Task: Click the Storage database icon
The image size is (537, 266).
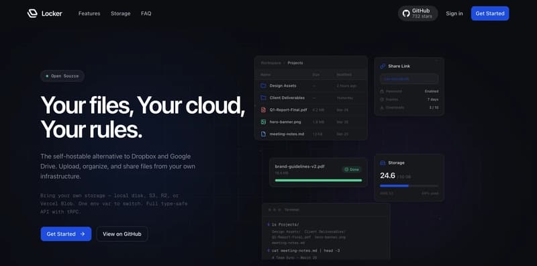Action: point(383,163)
